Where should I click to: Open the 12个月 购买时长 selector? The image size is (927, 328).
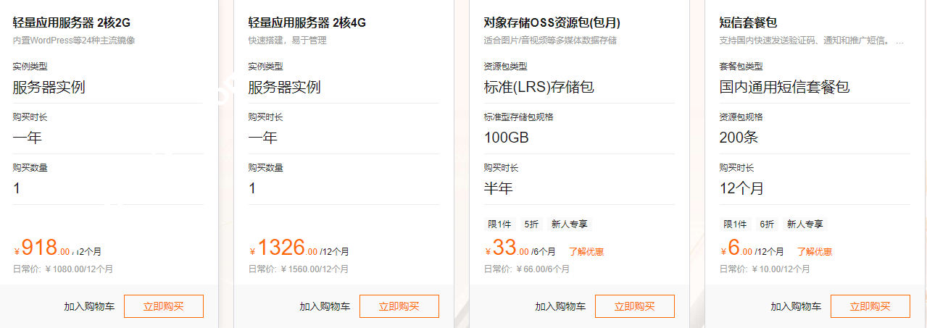pos(815,188)
